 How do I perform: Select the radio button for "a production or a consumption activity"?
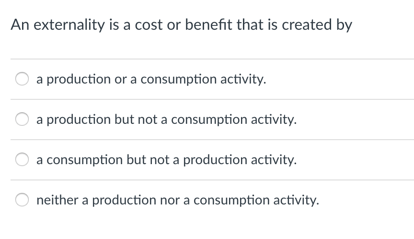[22, 79]
